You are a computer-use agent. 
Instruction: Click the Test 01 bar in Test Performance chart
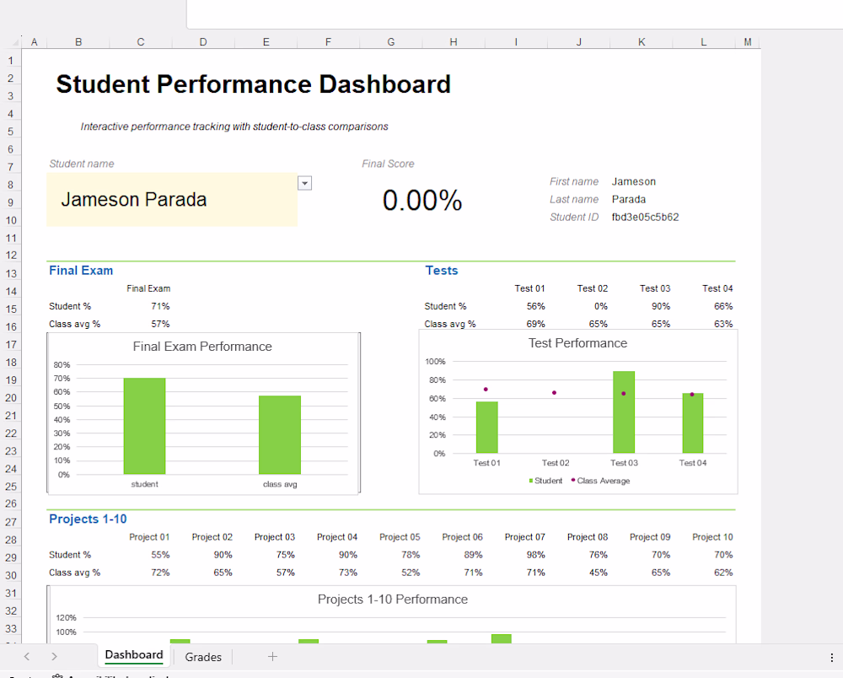pyautogui.click(x=486, y=428)
